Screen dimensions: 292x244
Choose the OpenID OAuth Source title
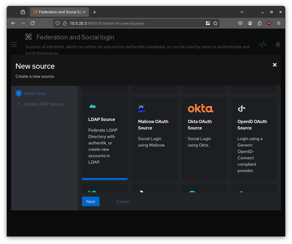coord(252,125)
